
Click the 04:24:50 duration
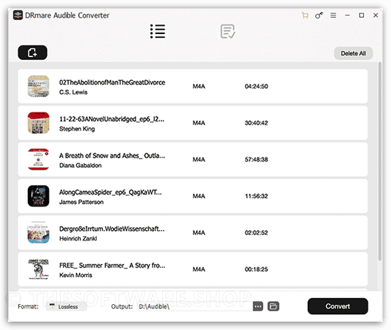point(256,86)
